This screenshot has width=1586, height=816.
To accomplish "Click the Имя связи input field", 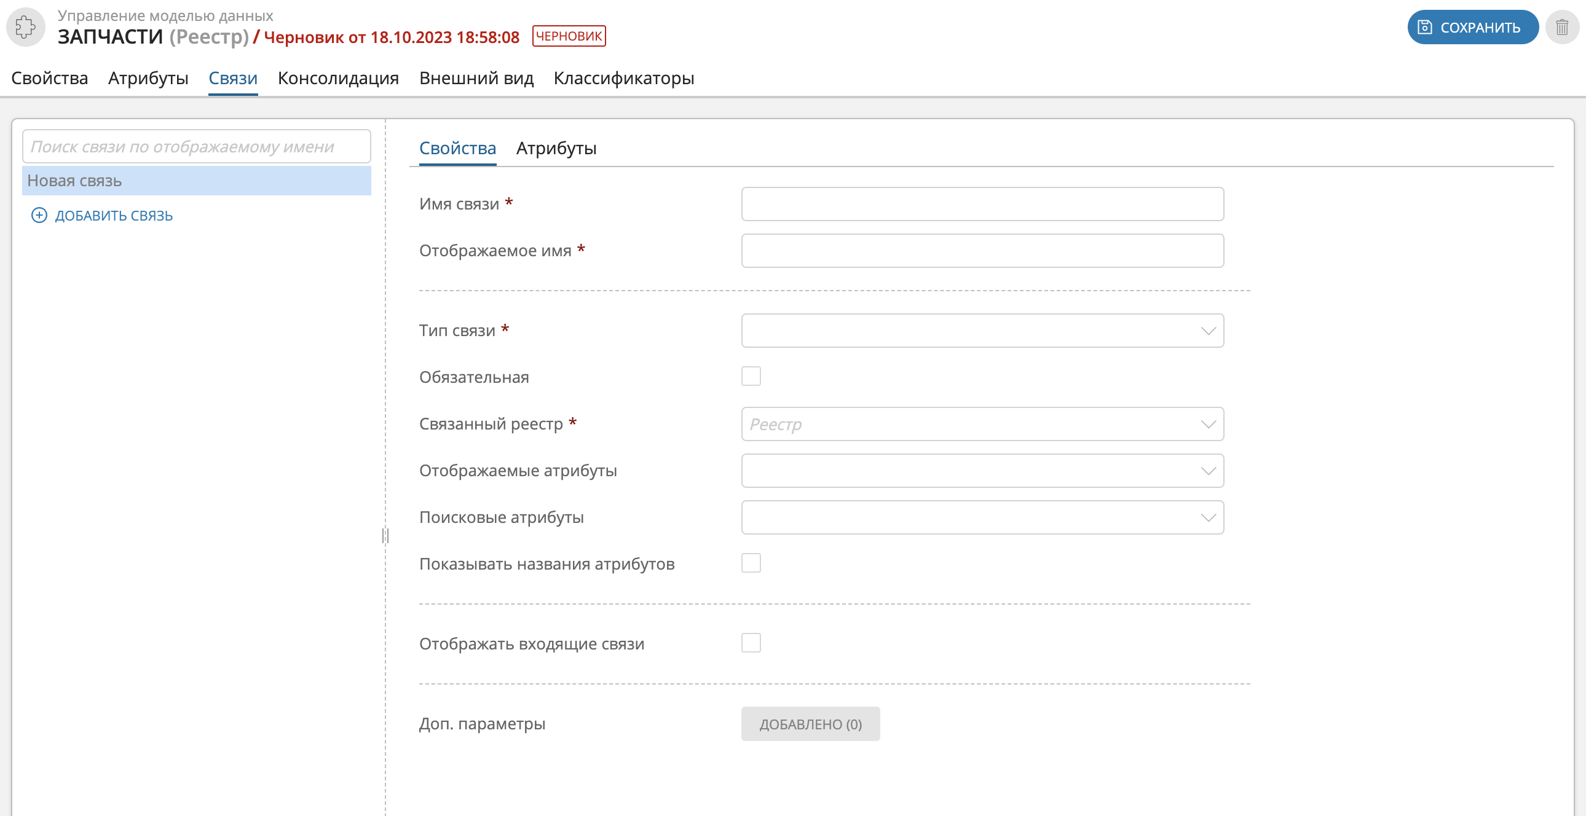I will coord(984,204).
